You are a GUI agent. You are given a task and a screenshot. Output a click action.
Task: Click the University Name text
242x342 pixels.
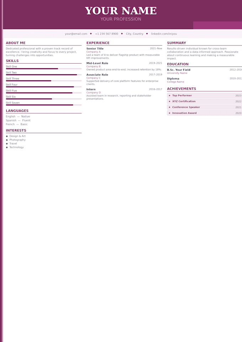click(177, 73)
